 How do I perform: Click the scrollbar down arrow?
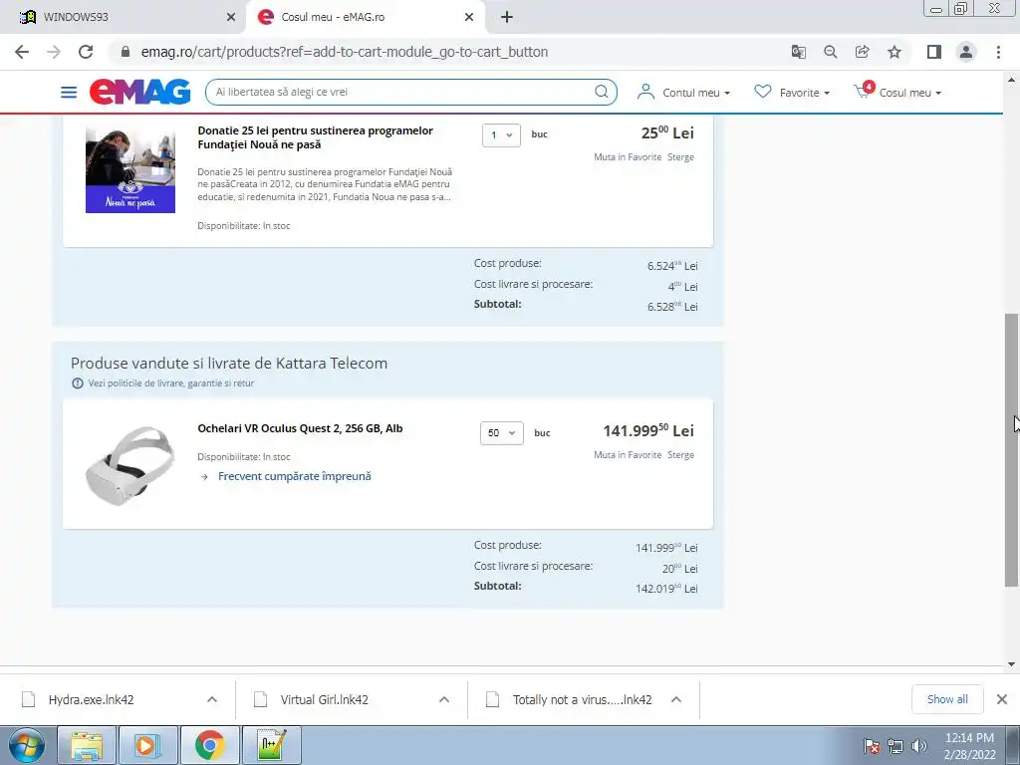coord(1011,664)
